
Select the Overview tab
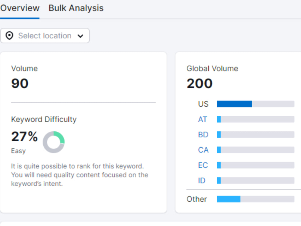pyautogui.click(x=20, y=8)
